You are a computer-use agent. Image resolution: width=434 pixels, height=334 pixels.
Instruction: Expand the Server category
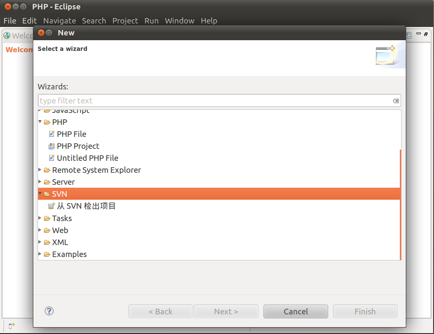tap(40, 182)
